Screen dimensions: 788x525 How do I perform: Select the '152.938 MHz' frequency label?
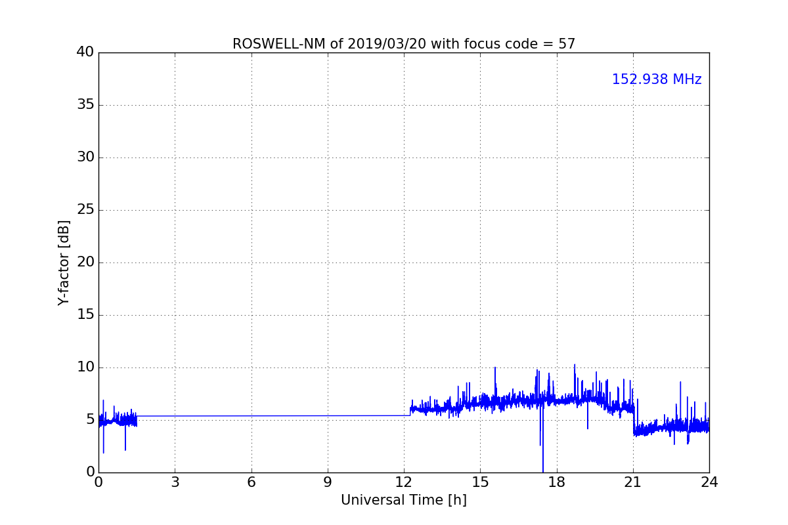click(x=657, y=79)
